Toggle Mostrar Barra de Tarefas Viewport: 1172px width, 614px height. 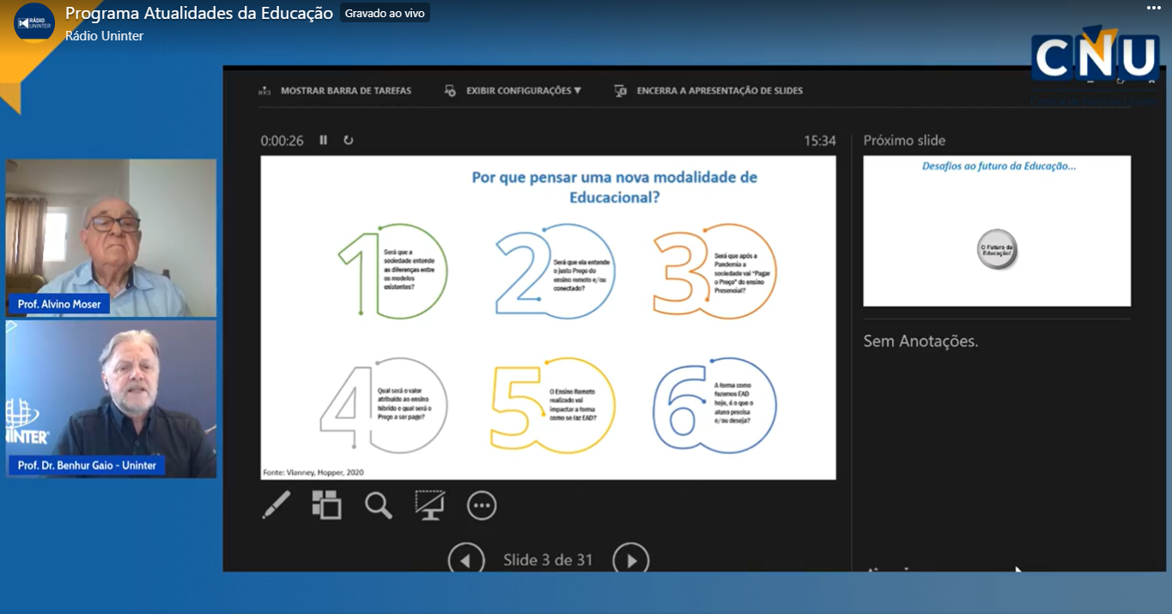336,90
